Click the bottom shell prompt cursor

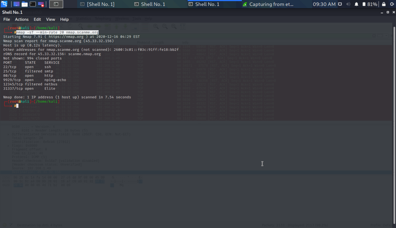pyautogui.click(x=17, y=106)
